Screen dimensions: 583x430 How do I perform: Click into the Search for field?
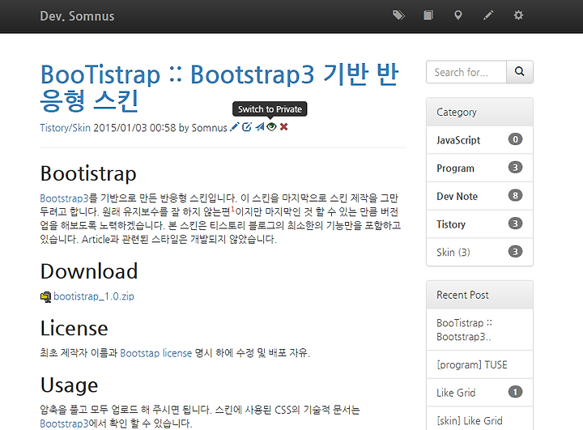[x=466, y=72]
